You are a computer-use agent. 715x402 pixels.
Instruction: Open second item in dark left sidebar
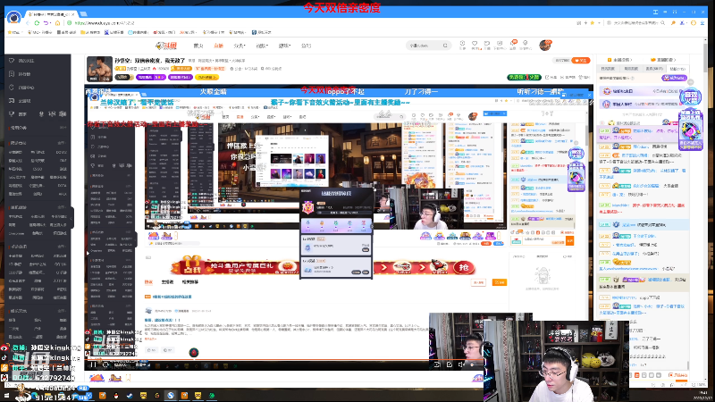pyautogui.click(x=38, y=74)
